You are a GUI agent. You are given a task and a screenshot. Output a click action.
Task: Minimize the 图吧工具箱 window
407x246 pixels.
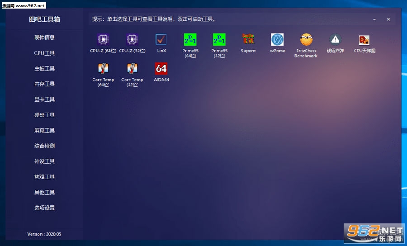coord(374,19)
